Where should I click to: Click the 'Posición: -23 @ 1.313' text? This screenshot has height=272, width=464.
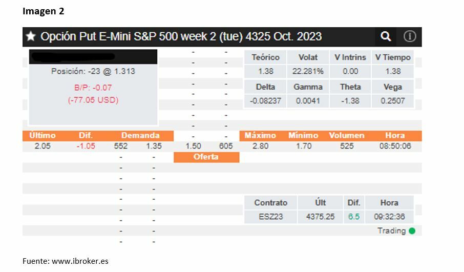[93, 71]
